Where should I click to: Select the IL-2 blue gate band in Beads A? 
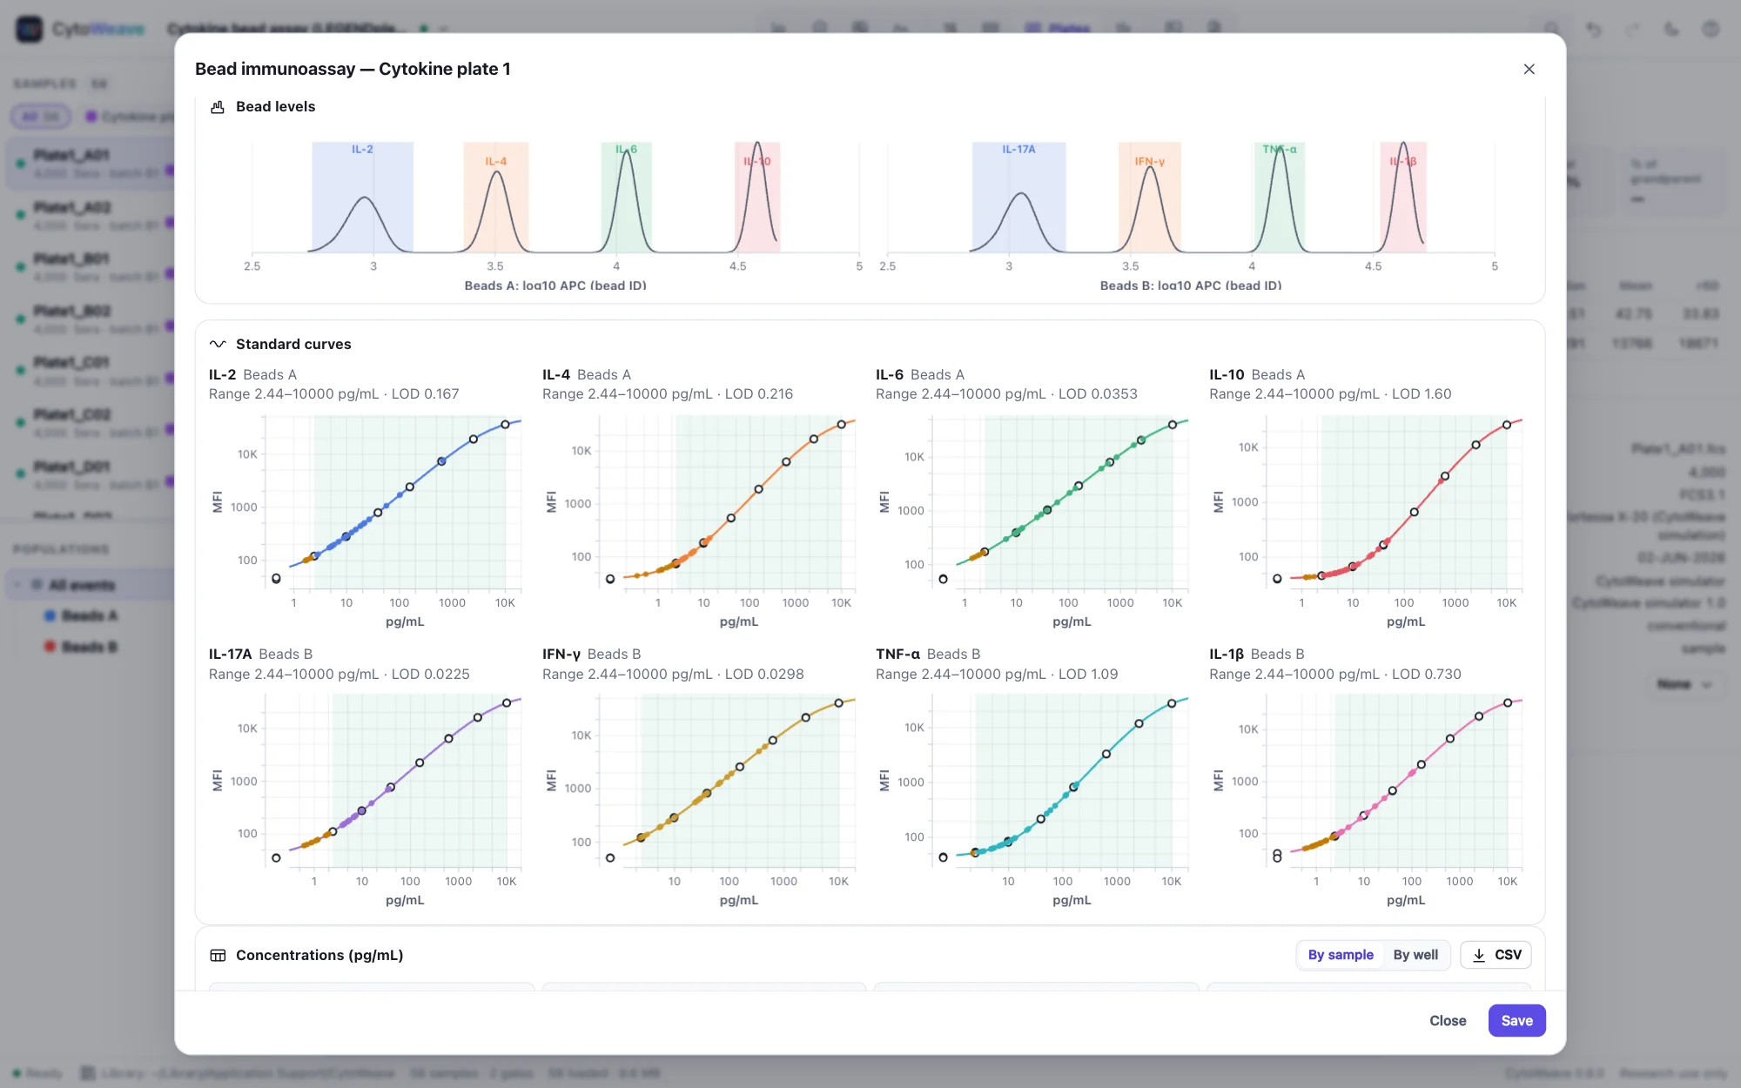click(362, 198)
